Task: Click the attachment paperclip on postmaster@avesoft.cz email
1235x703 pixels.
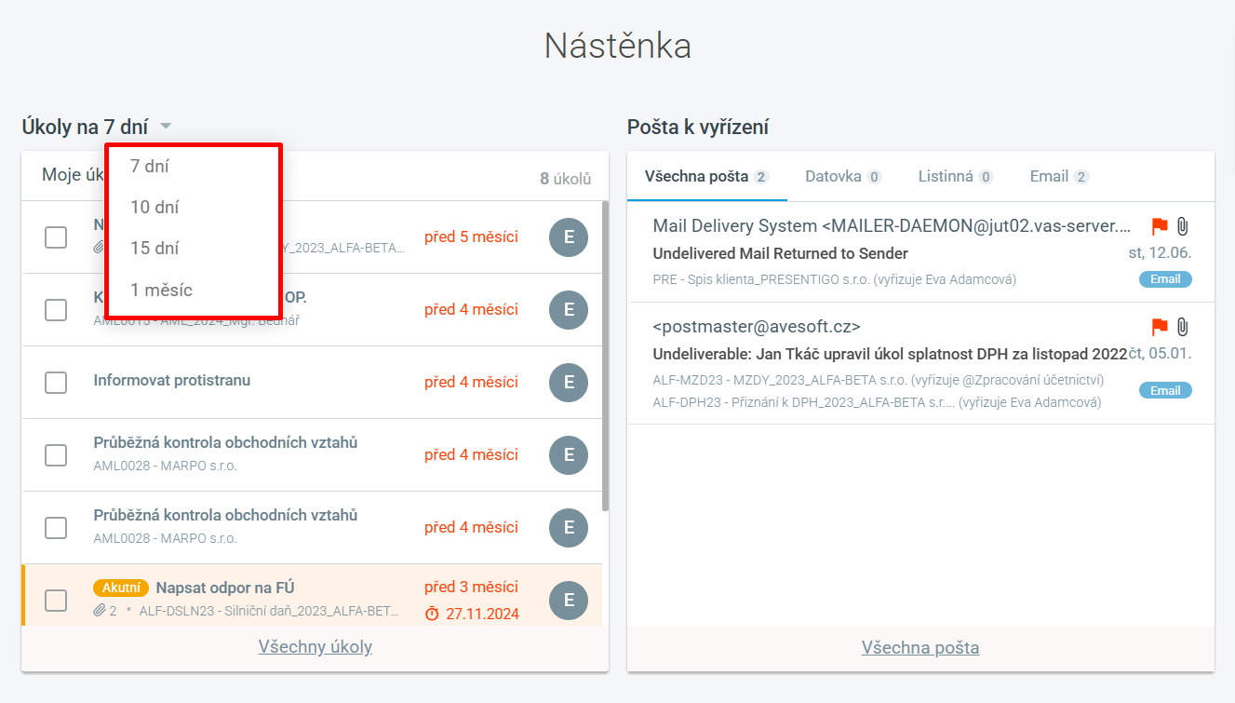Action: pyautogui.click(x=1182, y=327)
